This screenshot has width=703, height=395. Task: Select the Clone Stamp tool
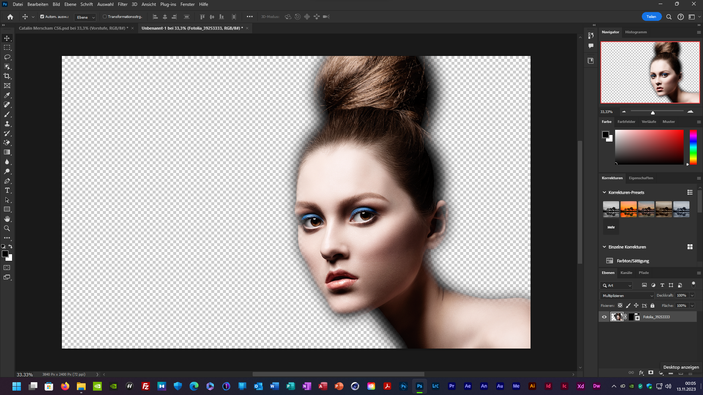coord(7,124)
